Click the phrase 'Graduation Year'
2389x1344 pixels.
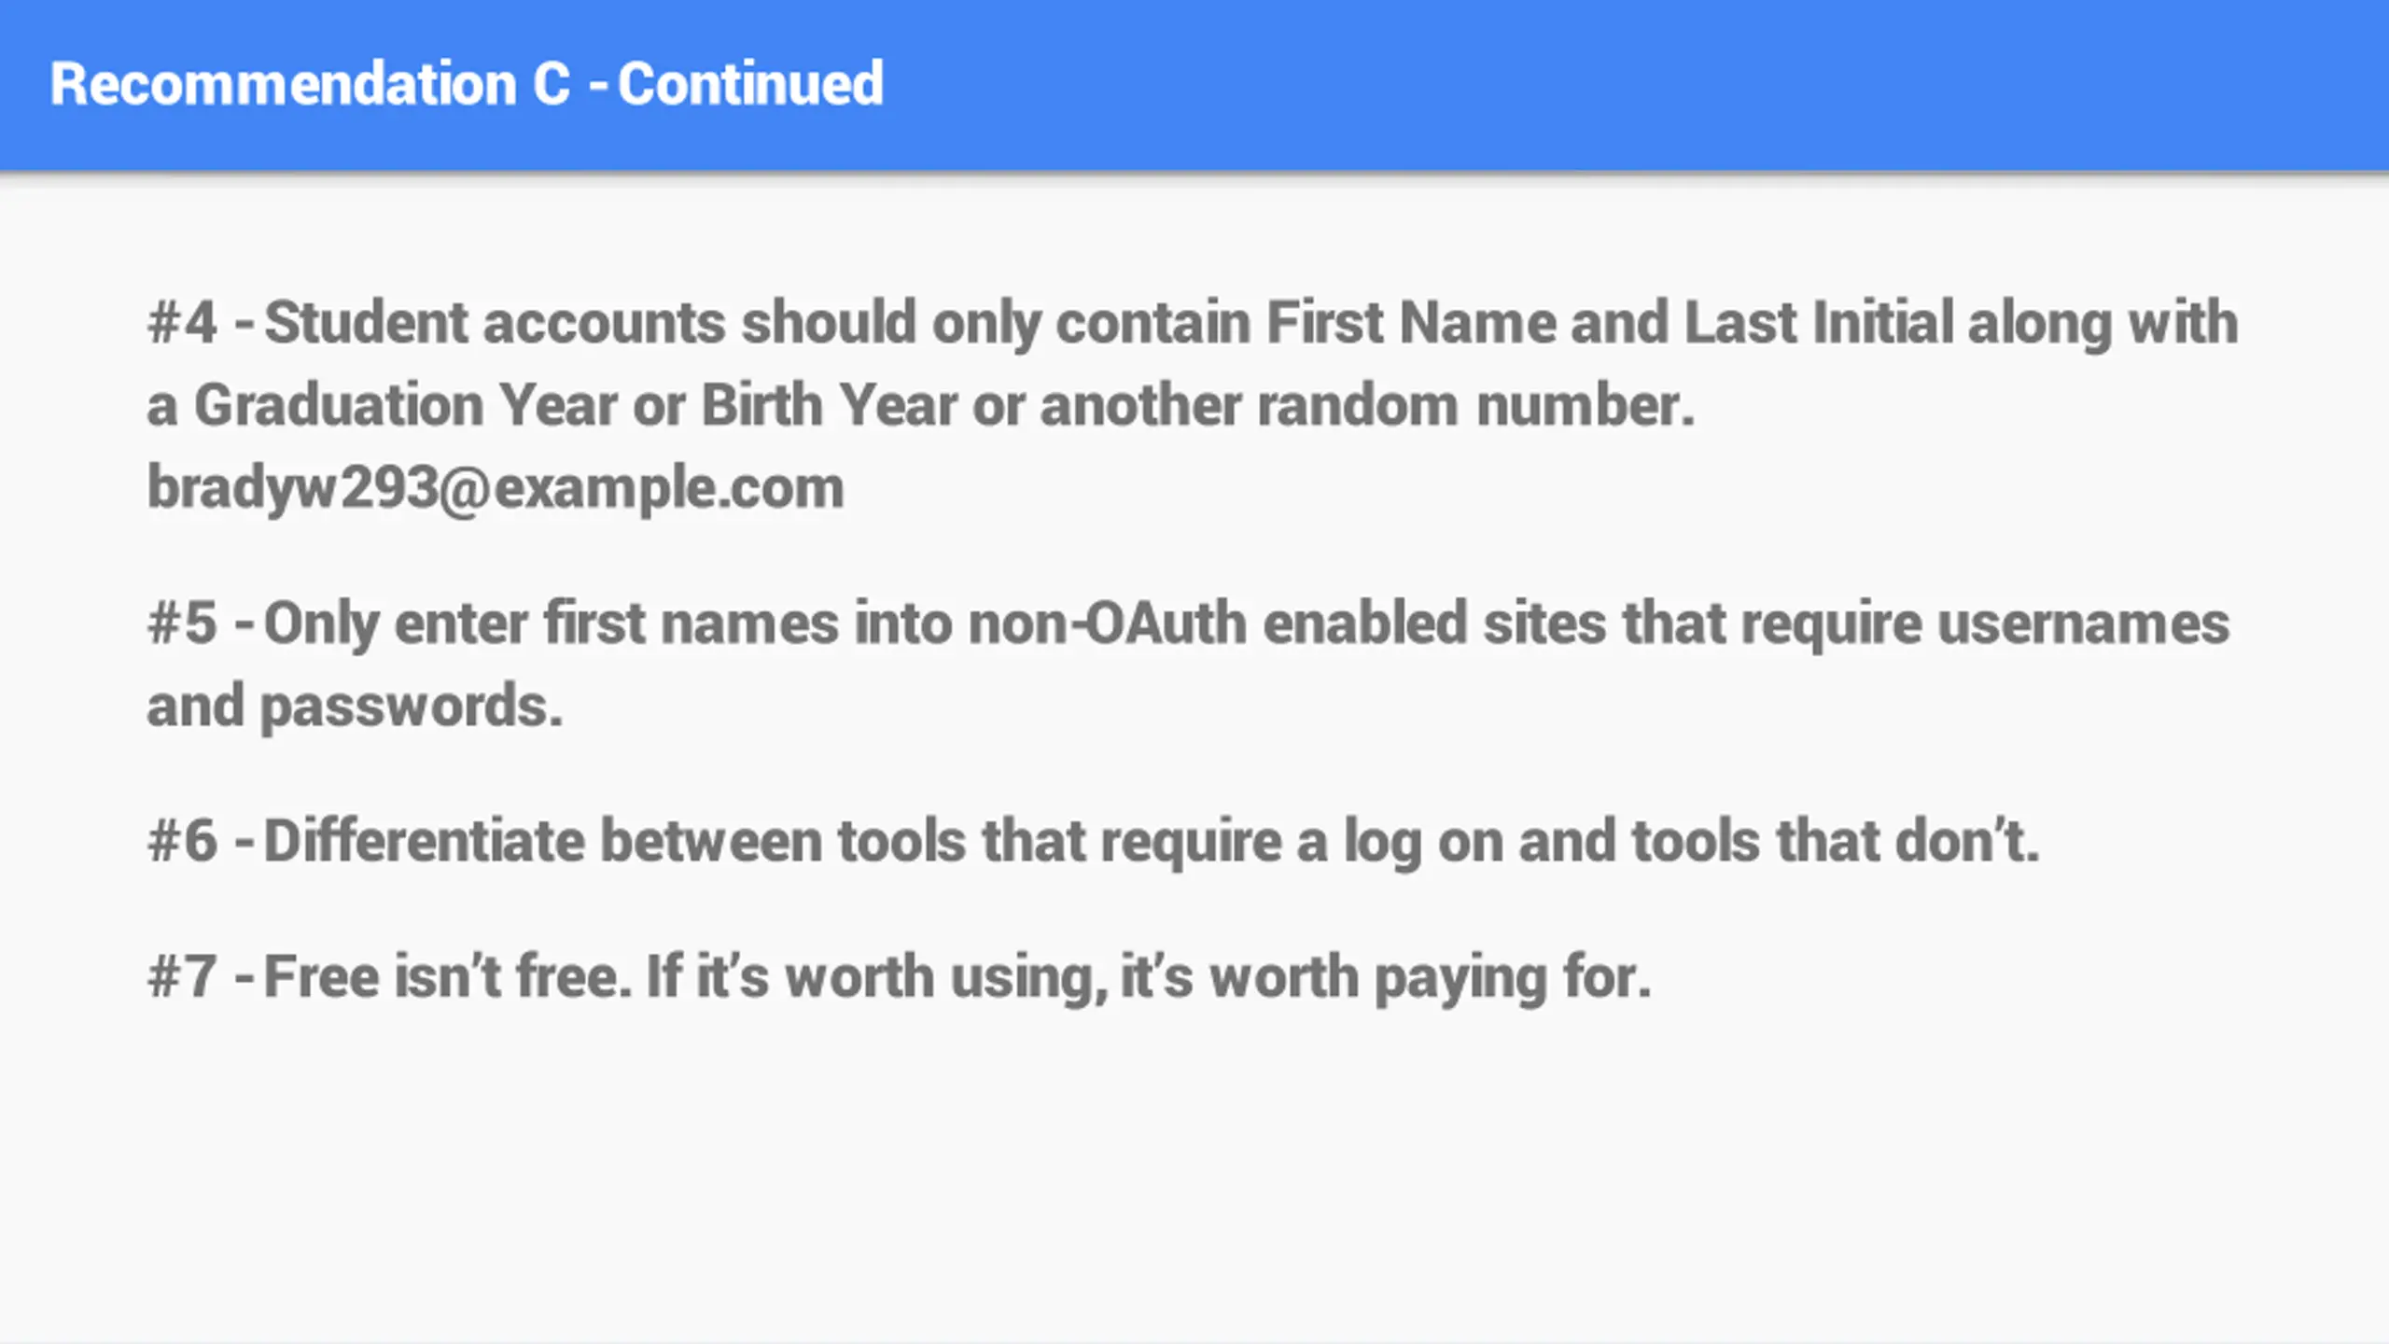coord(406,406)
